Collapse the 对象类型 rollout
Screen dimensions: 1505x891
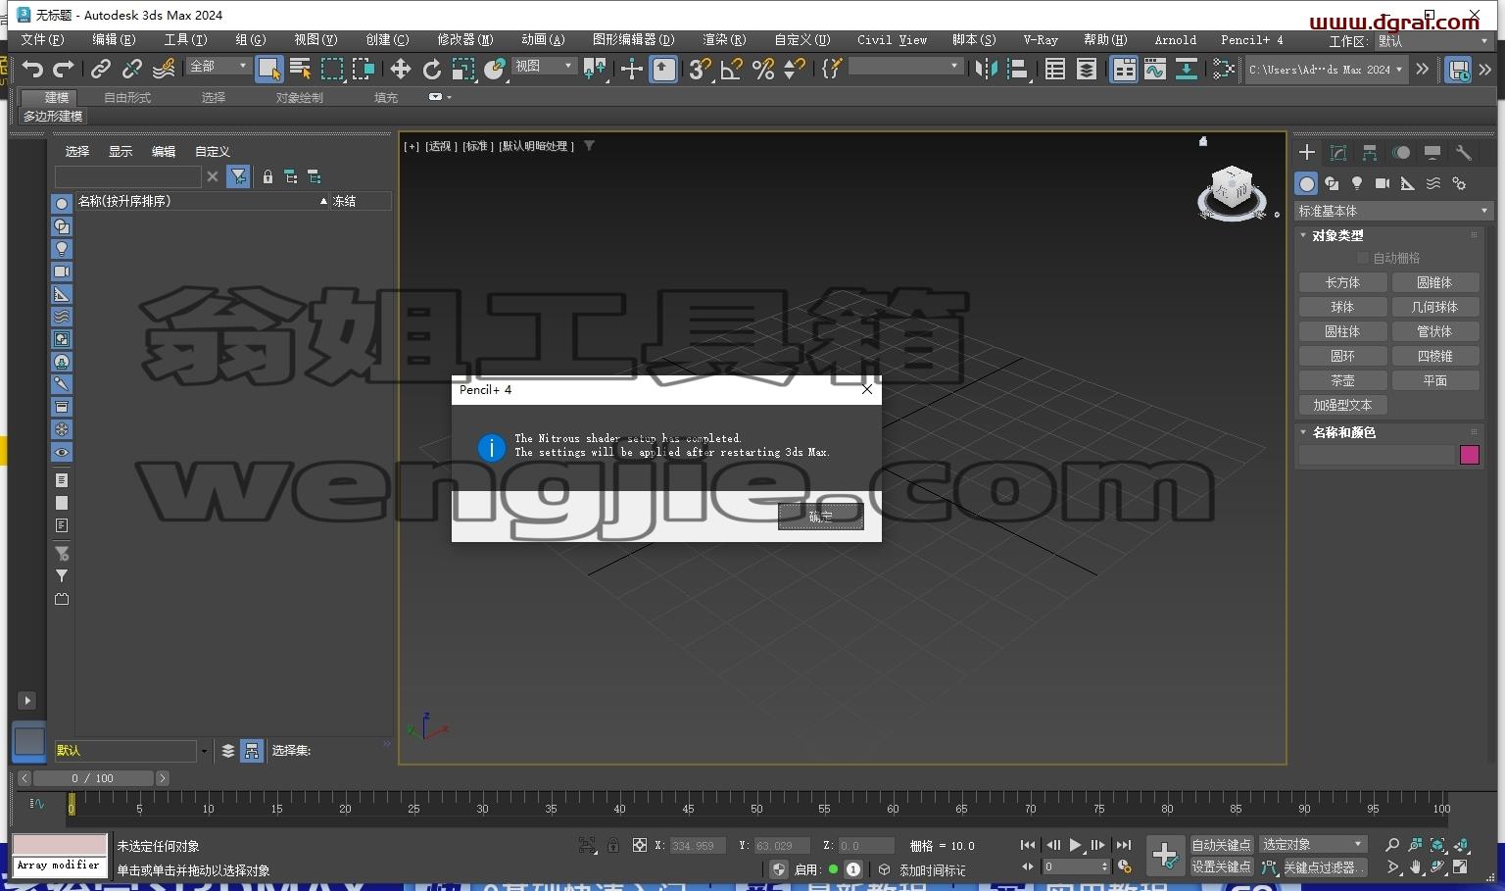tap(1336, 236)
